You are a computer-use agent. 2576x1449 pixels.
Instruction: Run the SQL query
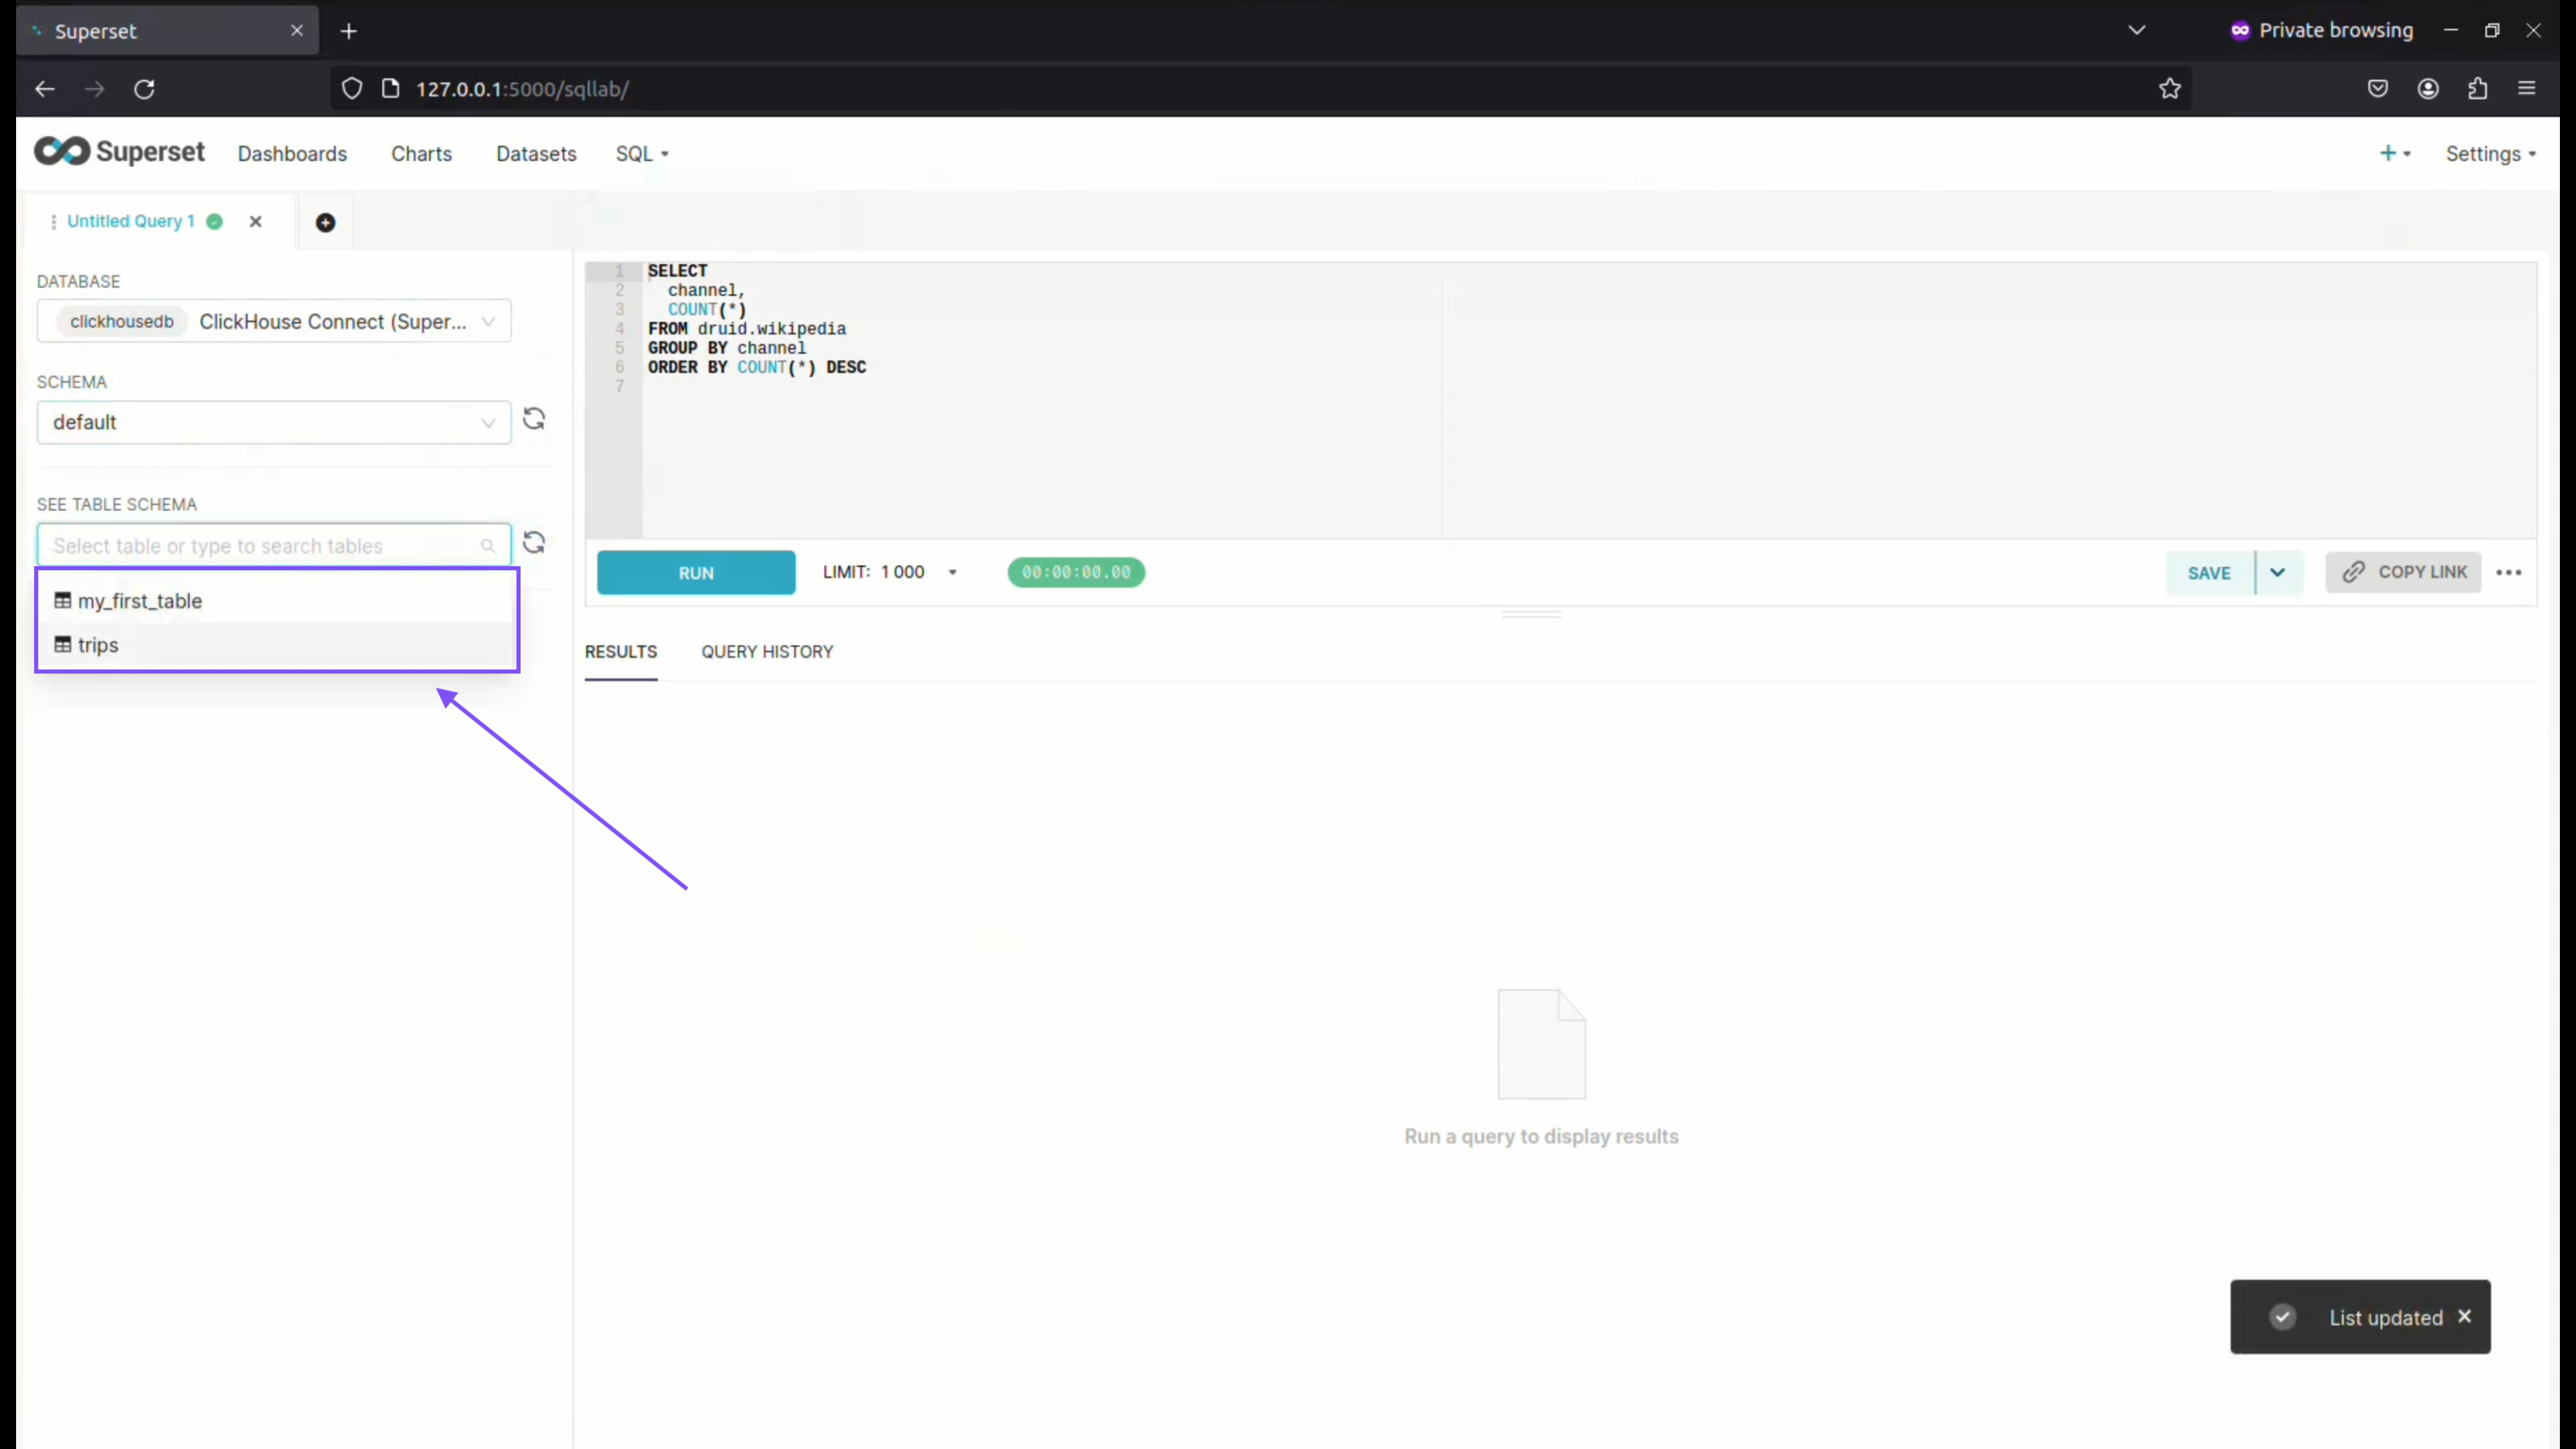pos(695,572)
